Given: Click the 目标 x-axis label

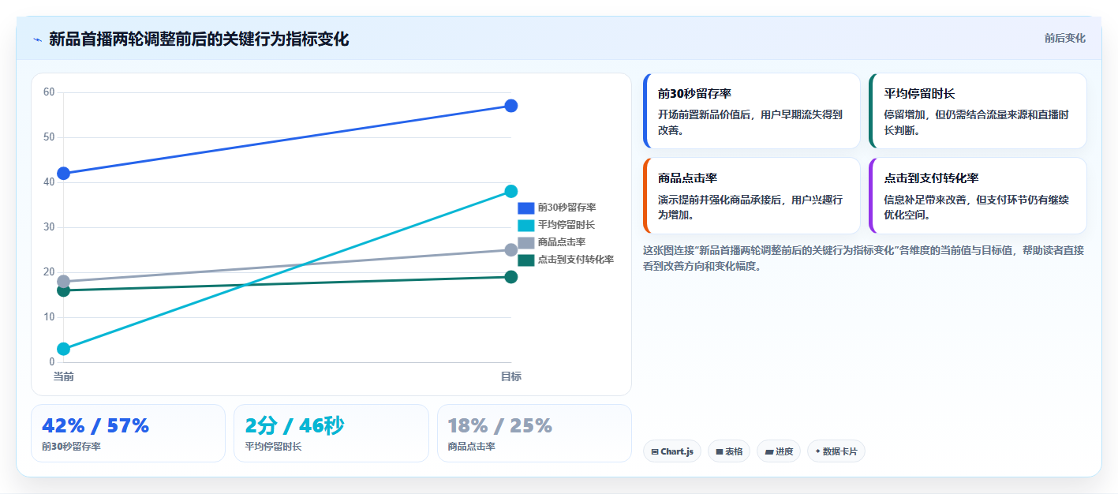Looking at the screenshot, I should pyautogui.click(x=510, y=376).
